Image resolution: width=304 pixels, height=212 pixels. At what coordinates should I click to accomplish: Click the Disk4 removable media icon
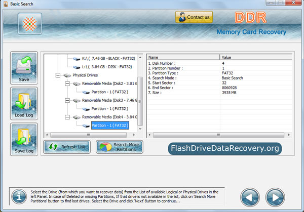[x=77, y=117]
